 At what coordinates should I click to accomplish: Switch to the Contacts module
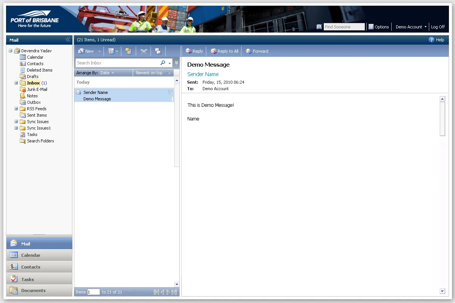[39, 267]
